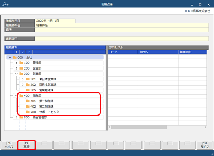Click F2 実行 button
Screen dimensions: 214x156
[27, 145]
